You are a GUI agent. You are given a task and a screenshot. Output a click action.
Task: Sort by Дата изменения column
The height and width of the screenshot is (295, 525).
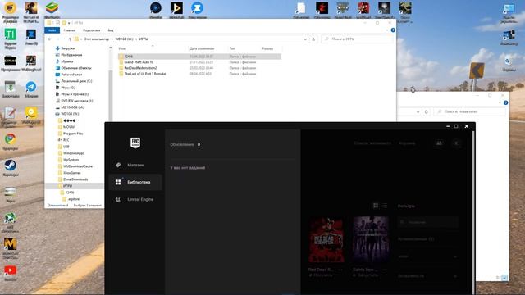tap(202, 49)
